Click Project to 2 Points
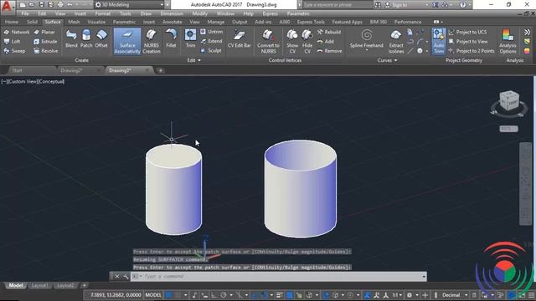Screen dimensions: 536x301 point(472,51)
